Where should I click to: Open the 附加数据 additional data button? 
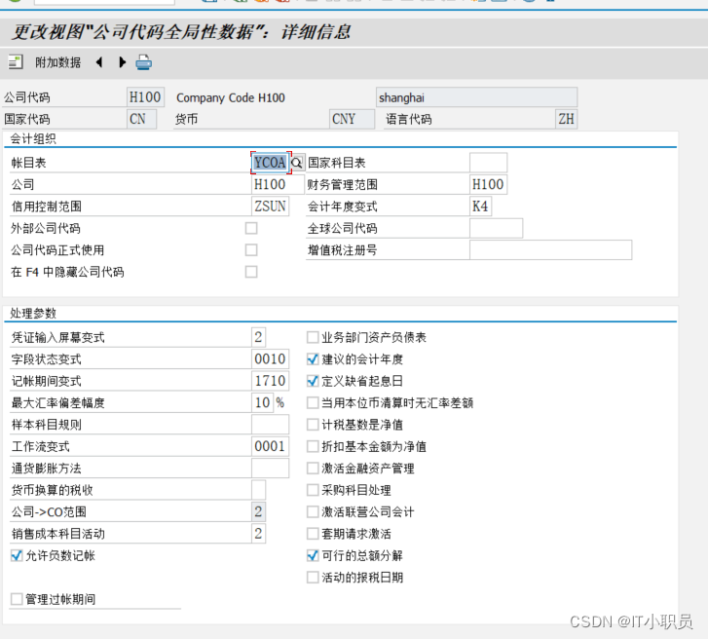(x=57, y=62)
